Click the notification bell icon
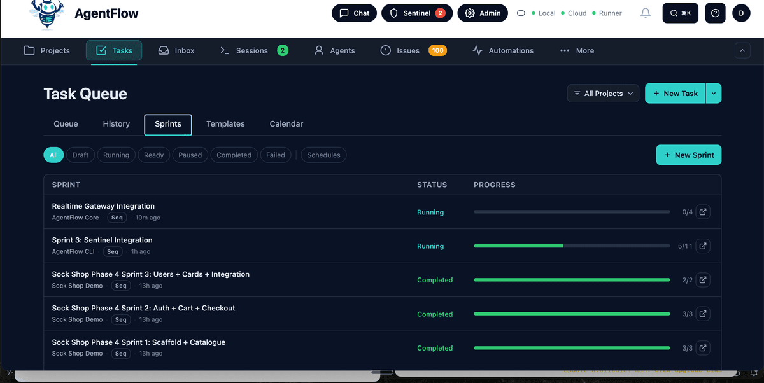 pos(646,13)
